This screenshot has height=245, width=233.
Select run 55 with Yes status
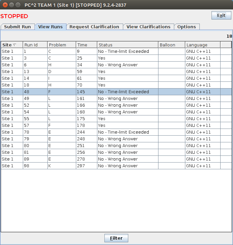(35, 119)
